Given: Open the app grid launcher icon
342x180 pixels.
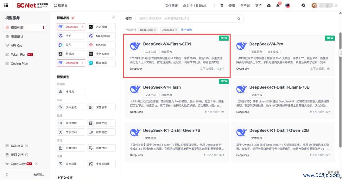Looking at the screenshot, I should [6, 5].
